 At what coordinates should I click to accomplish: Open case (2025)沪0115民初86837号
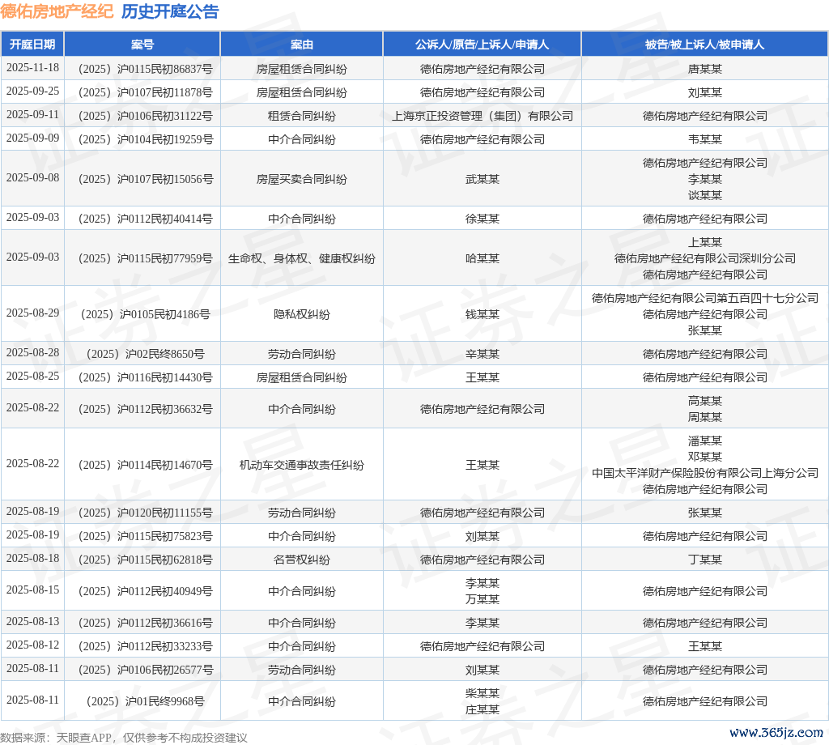tap(142, 69)
